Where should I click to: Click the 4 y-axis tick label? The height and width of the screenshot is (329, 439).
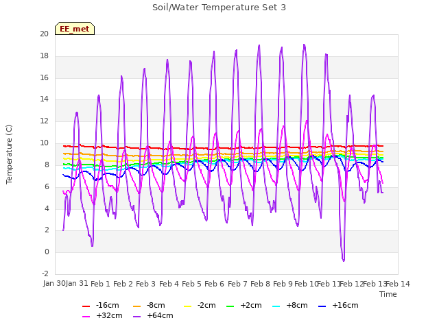(x=47, y=208)
